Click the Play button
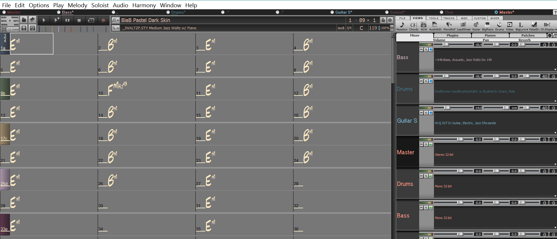The height and width of the screenshot is (239, 557). [44, 20]
